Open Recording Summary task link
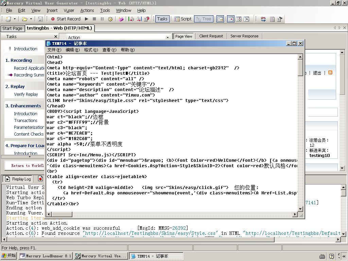 click(29, 75)
